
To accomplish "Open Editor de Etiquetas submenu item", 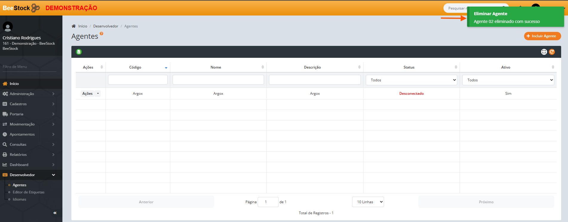I will pyautogui.click(x=28, y=192).
